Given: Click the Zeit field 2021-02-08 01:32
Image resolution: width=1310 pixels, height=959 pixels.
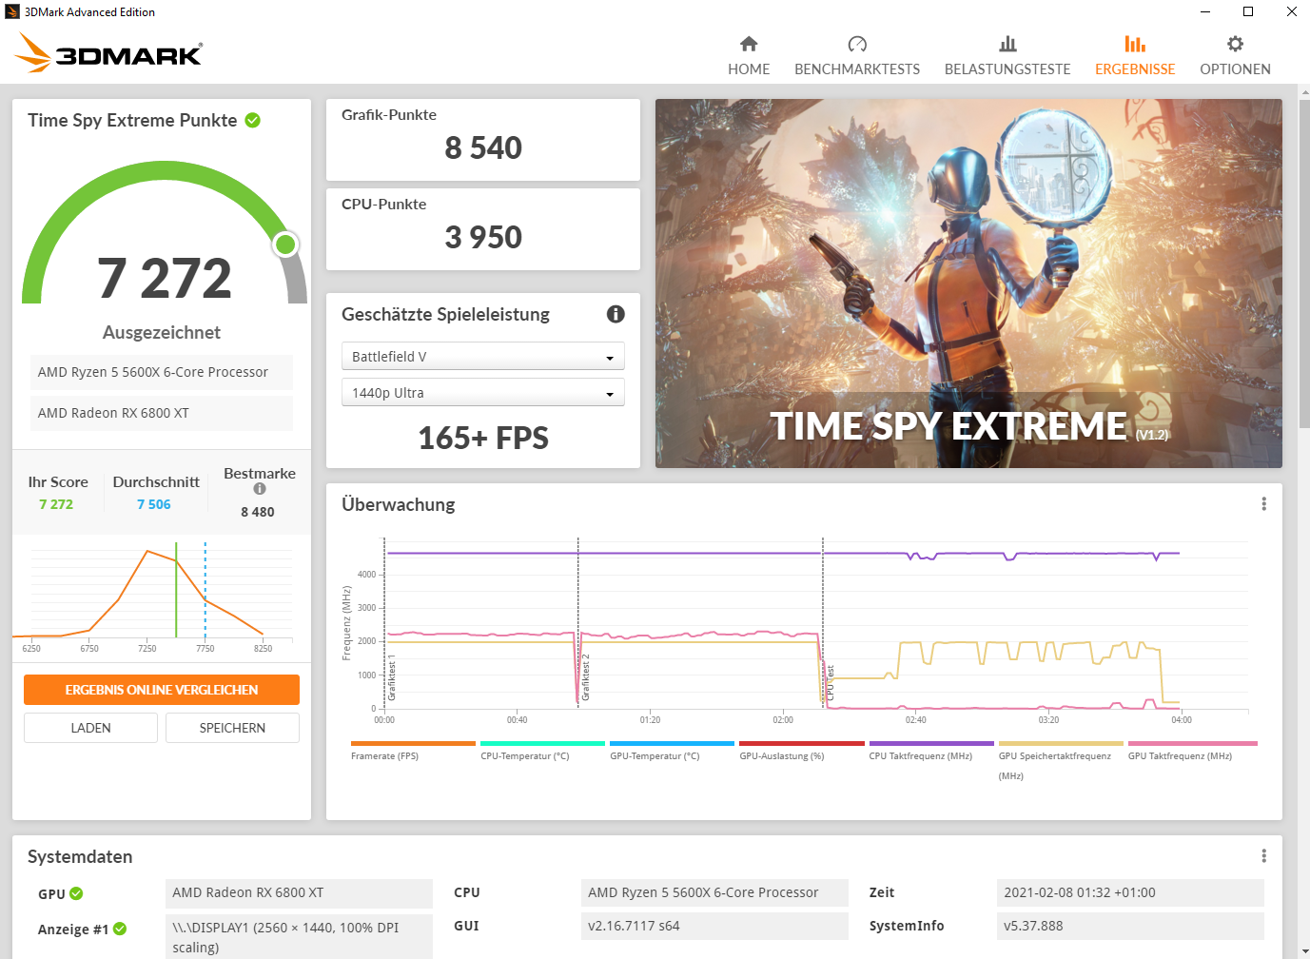Looking at the screenshot, I should (x=1130, y=892).
